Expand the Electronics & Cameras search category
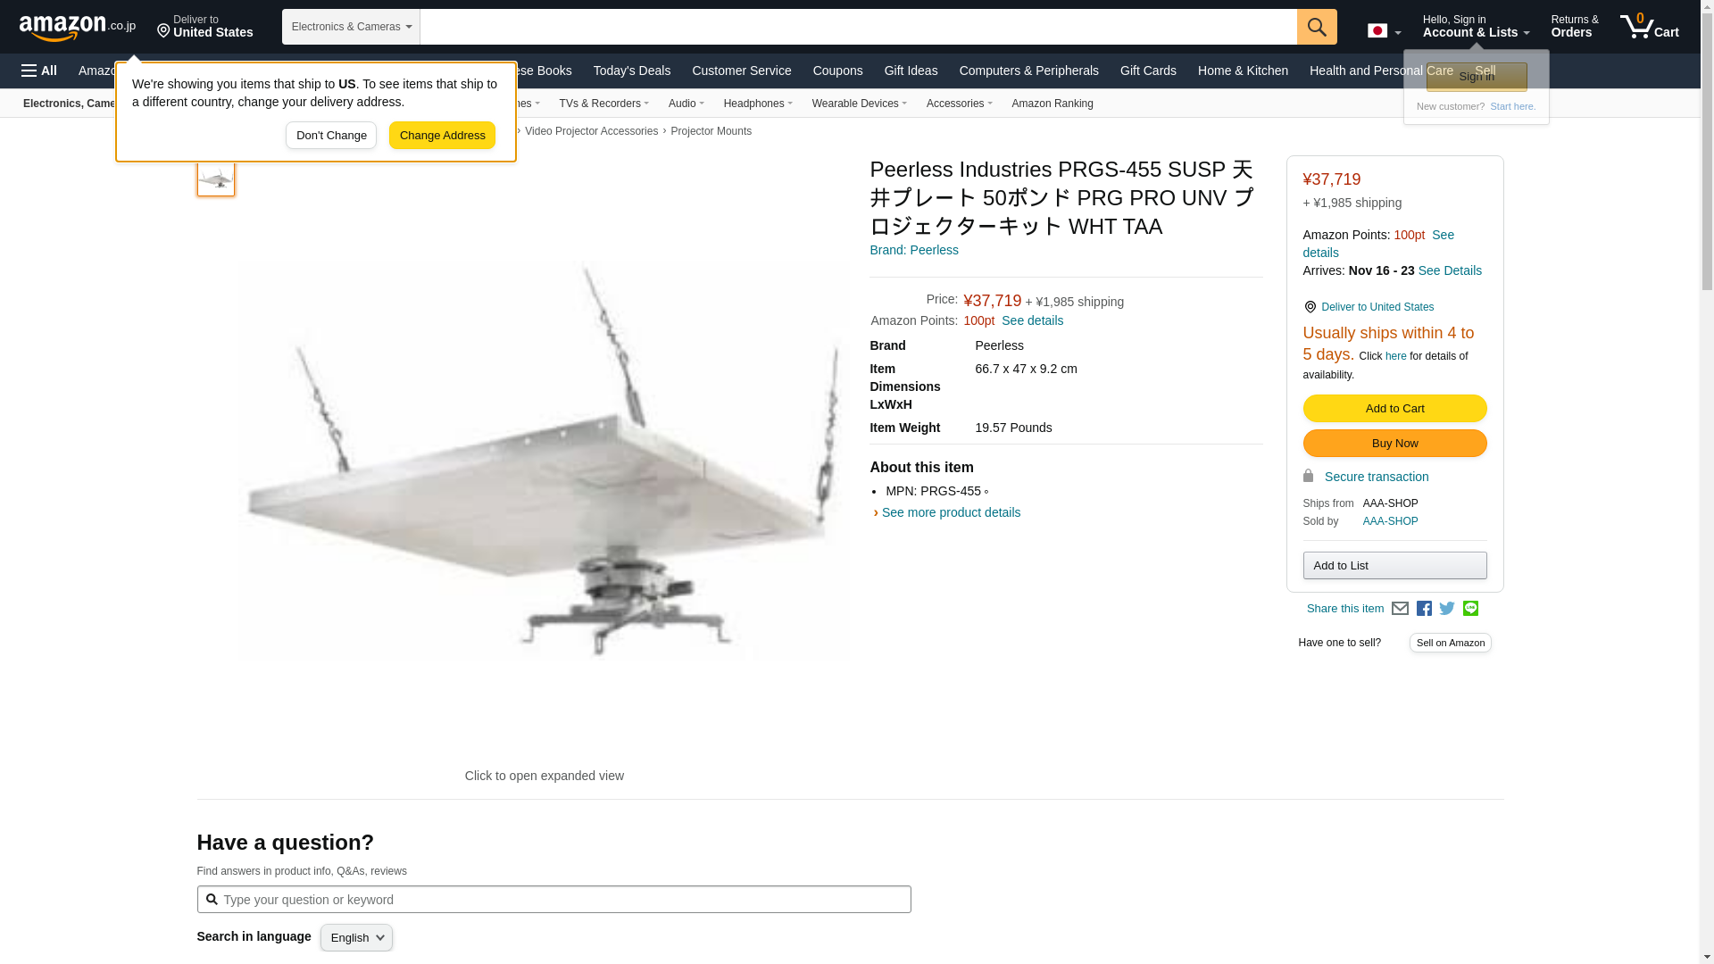1714x964 pixels. [351, 27]
